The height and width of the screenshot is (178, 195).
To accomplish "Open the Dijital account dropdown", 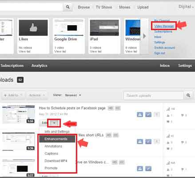I will (186, 7).
